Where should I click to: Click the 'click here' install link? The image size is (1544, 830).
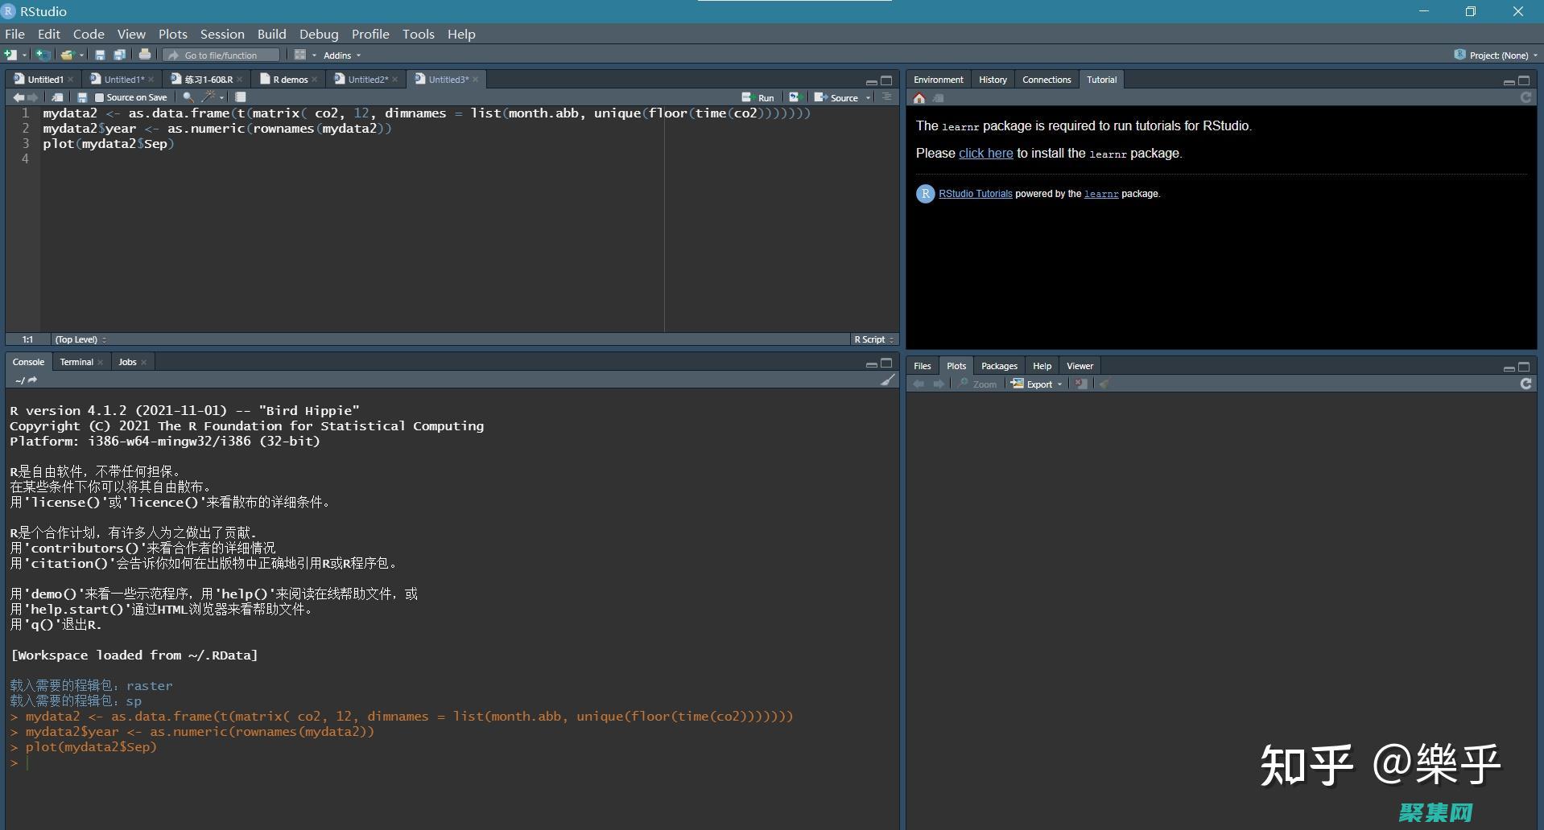coord(985,153)
